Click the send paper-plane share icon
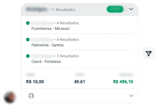This screenshot has height=105, width=157. (x=148, y=53)
